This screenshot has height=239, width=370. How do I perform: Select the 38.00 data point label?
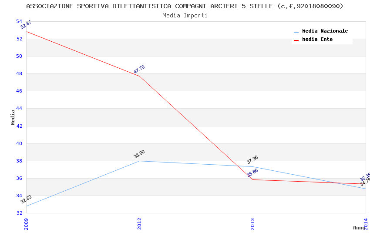pos(139,154)
